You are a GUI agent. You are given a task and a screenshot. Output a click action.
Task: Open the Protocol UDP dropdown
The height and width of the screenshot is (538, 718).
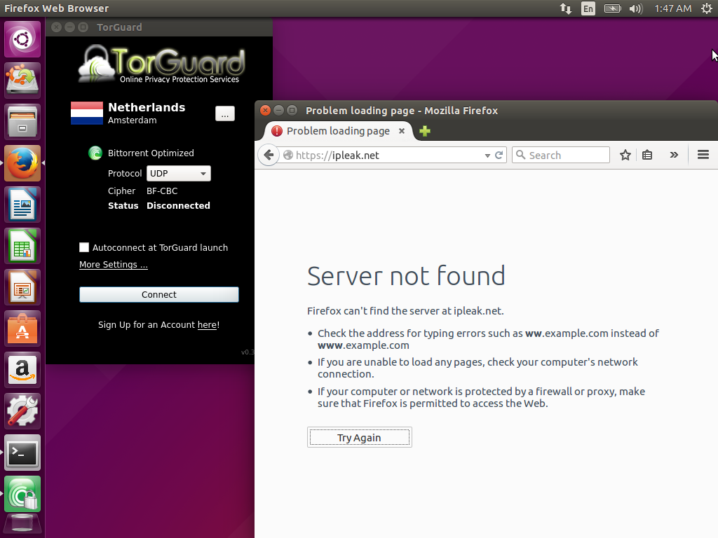coord(179,174)
